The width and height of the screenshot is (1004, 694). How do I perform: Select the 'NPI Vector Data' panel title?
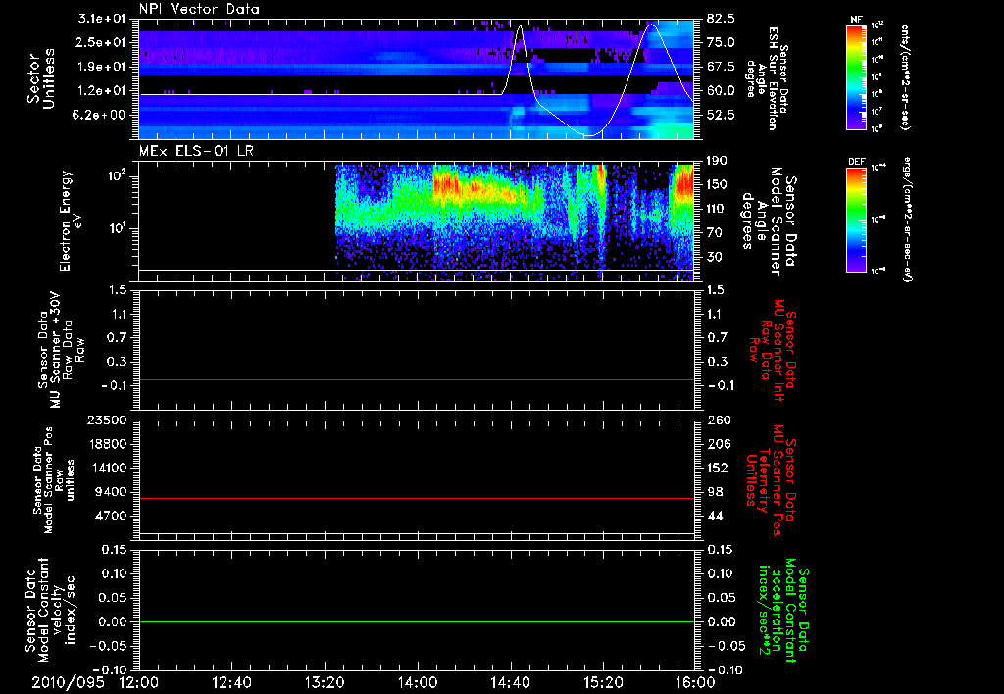pos(199,9)
